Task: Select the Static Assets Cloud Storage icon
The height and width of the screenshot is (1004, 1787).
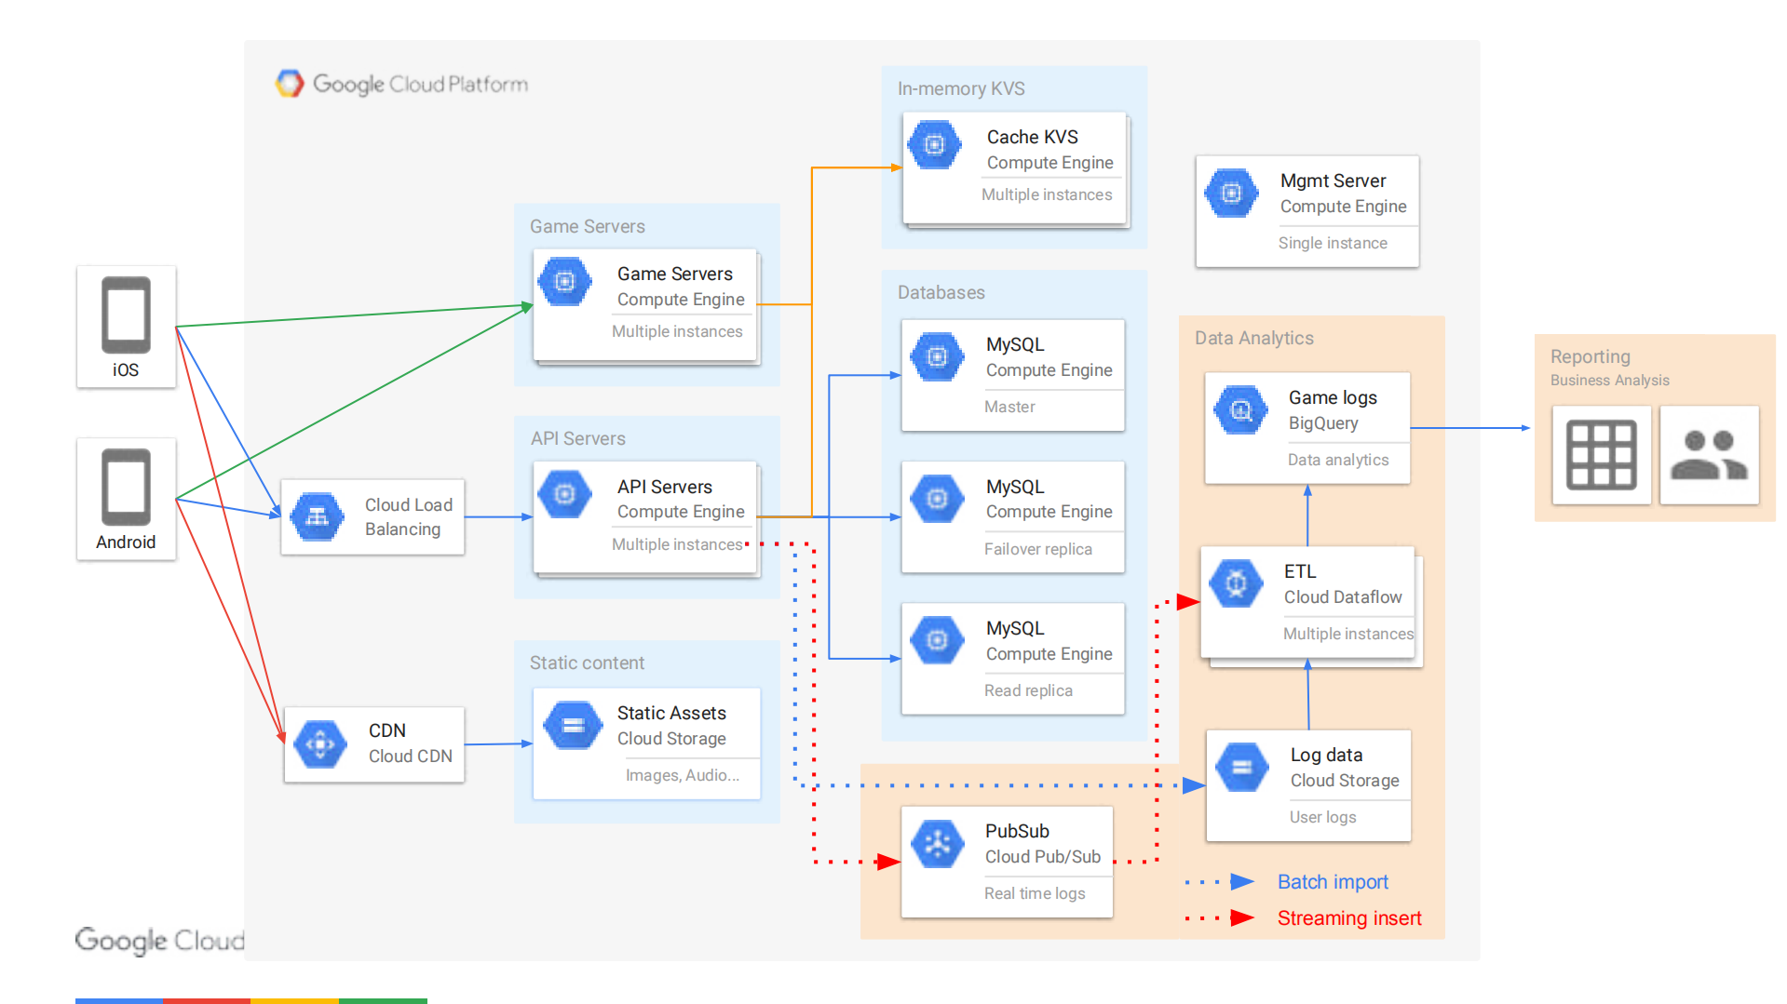Action: point(573,726)
